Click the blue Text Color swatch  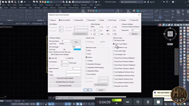(x=77, y=49)
